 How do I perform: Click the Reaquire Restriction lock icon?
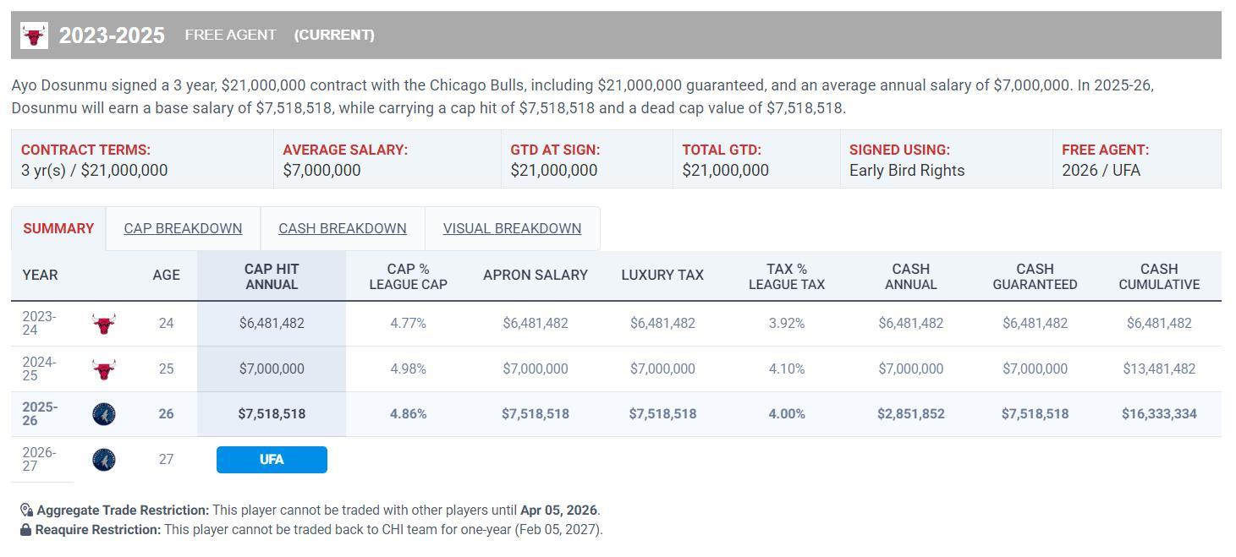point(26,530)
